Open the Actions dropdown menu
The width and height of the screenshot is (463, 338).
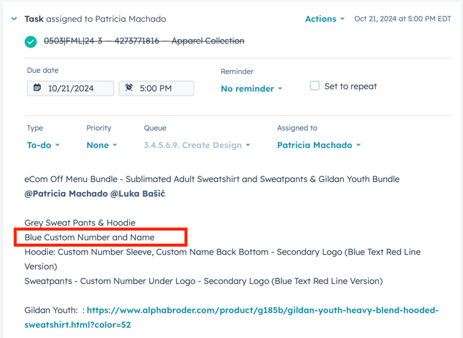(324, 19)
